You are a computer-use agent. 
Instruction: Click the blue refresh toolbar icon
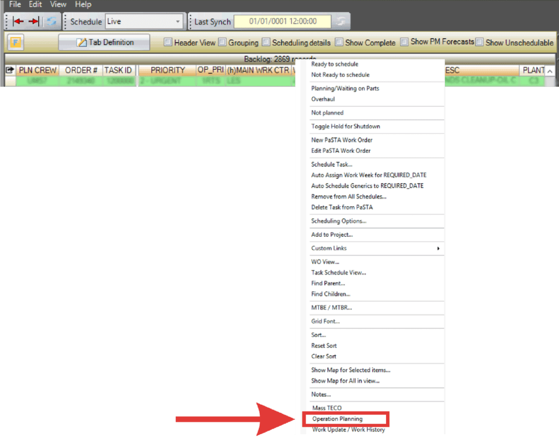pos(51,21)
